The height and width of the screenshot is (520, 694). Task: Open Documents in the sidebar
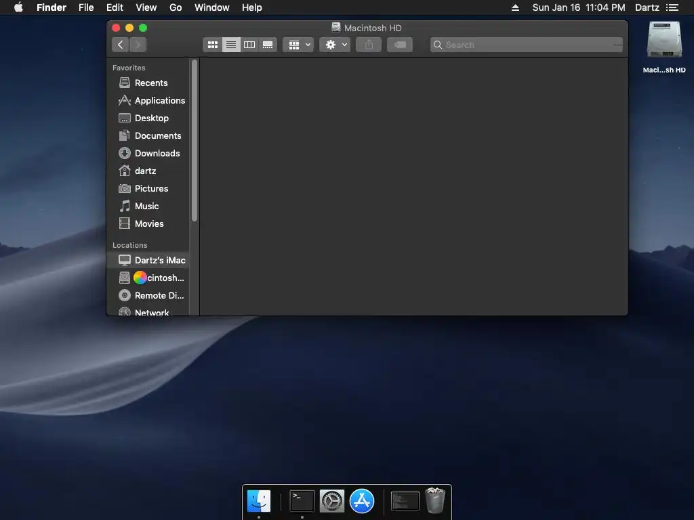(x=149, y=135)
